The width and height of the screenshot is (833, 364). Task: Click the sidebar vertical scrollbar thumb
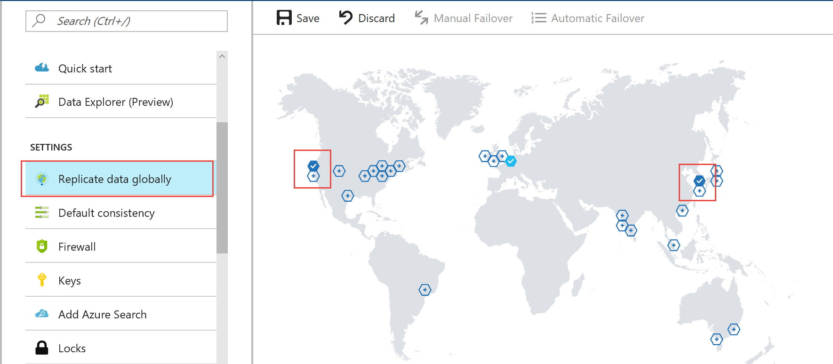222,188
